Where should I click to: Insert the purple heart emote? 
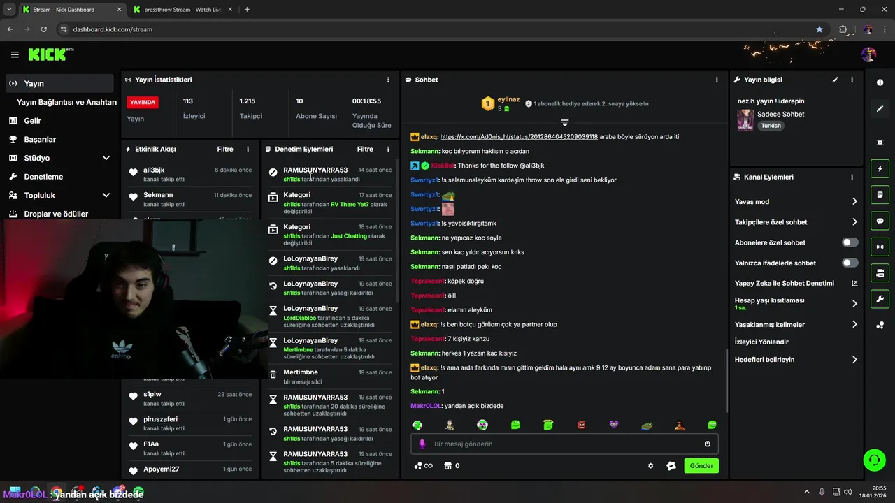pyautogui.click(x=614, y=425)
